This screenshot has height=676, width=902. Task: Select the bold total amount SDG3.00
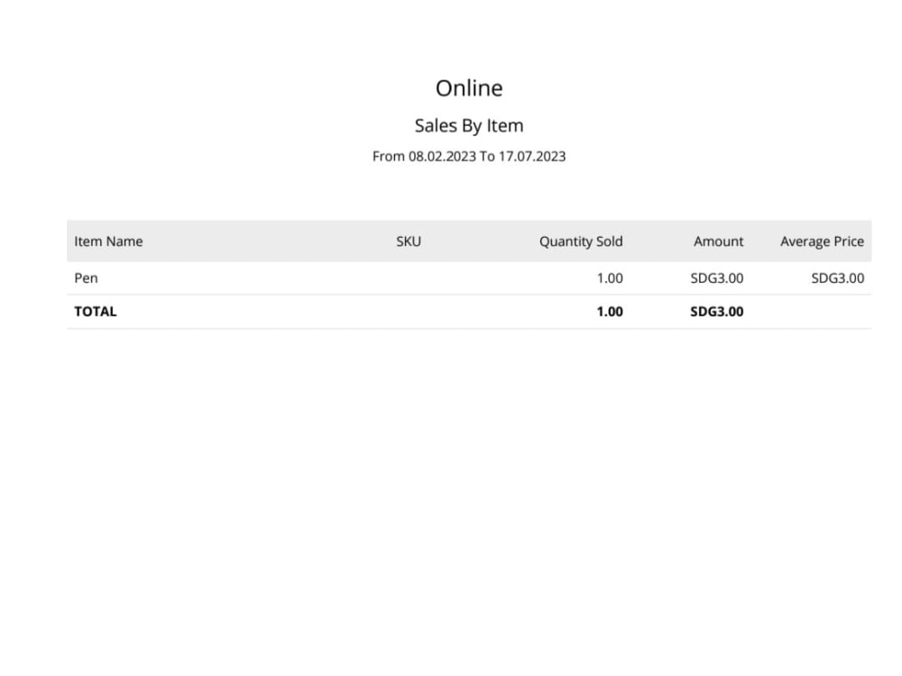(x=717, y=312)
